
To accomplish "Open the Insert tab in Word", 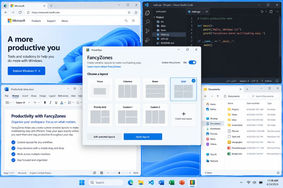I will [x=25, y=96].
